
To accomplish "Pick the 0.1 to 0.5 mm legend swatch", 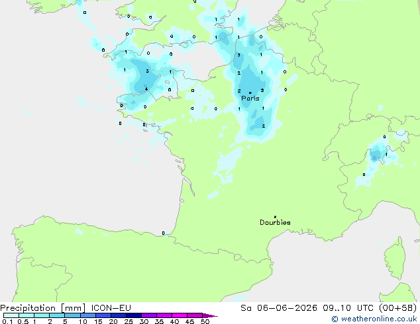I will [11, 315].
